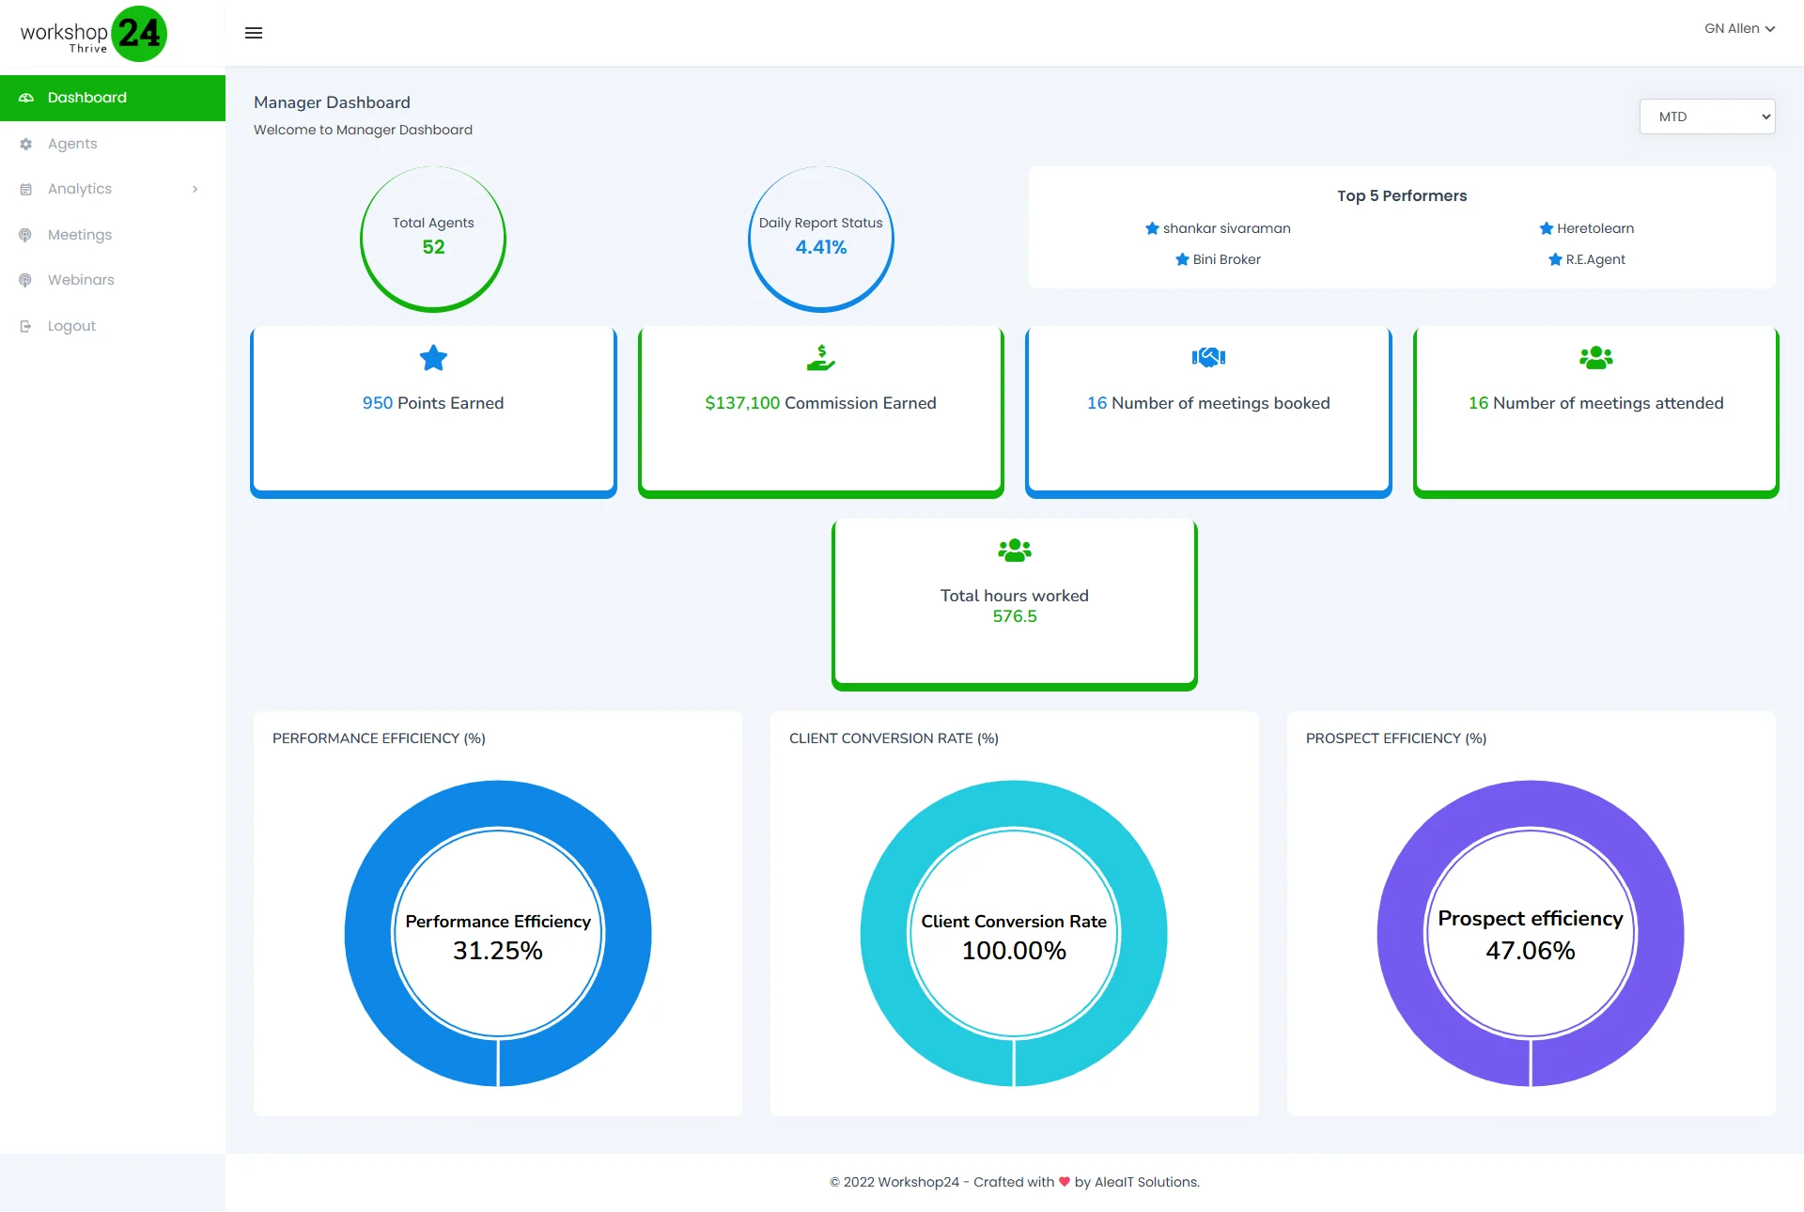Click the hand-dollar Commission Earned icon
This screenshot has width=1804, height=1212.
point(821,358)
